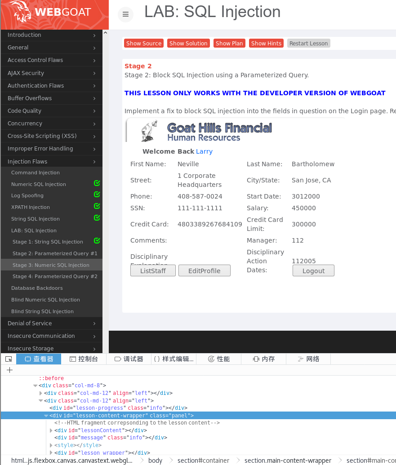Image resolution: width=396 pixels, height=465 pixels.
Task: Switch to the Console (控制台) tab
Action: click(x=84, y=359)
